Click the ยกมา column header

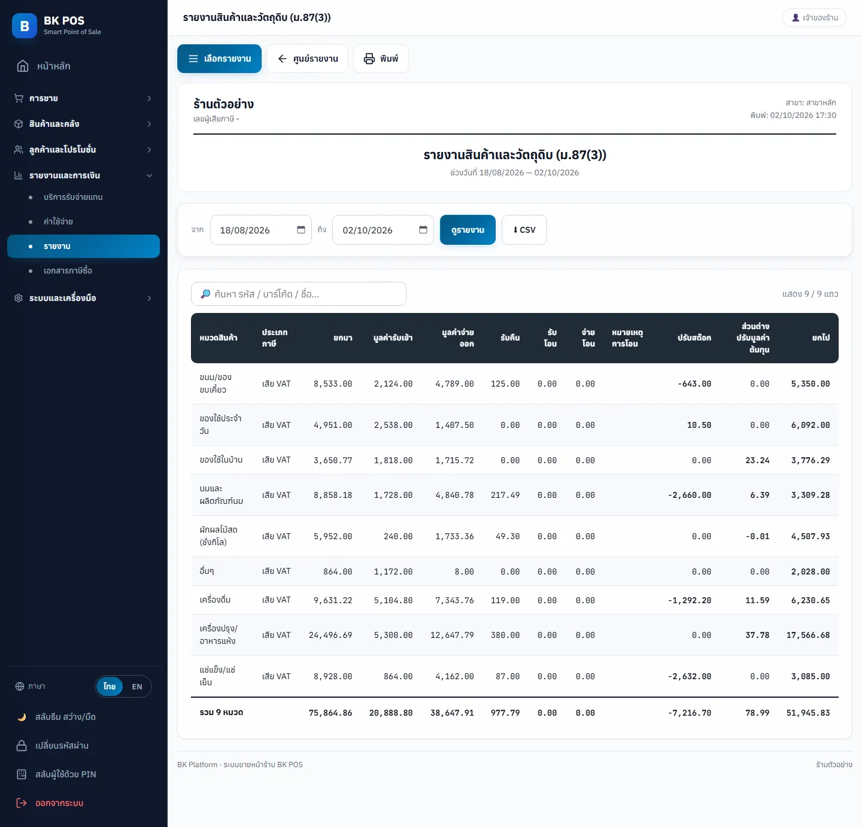(x=343, y=338)
